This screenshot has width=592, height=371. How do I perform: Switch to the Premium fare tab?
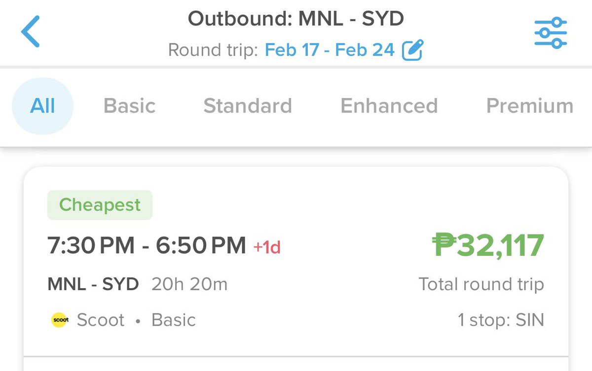pyautogui.click(x=530, y=106)
